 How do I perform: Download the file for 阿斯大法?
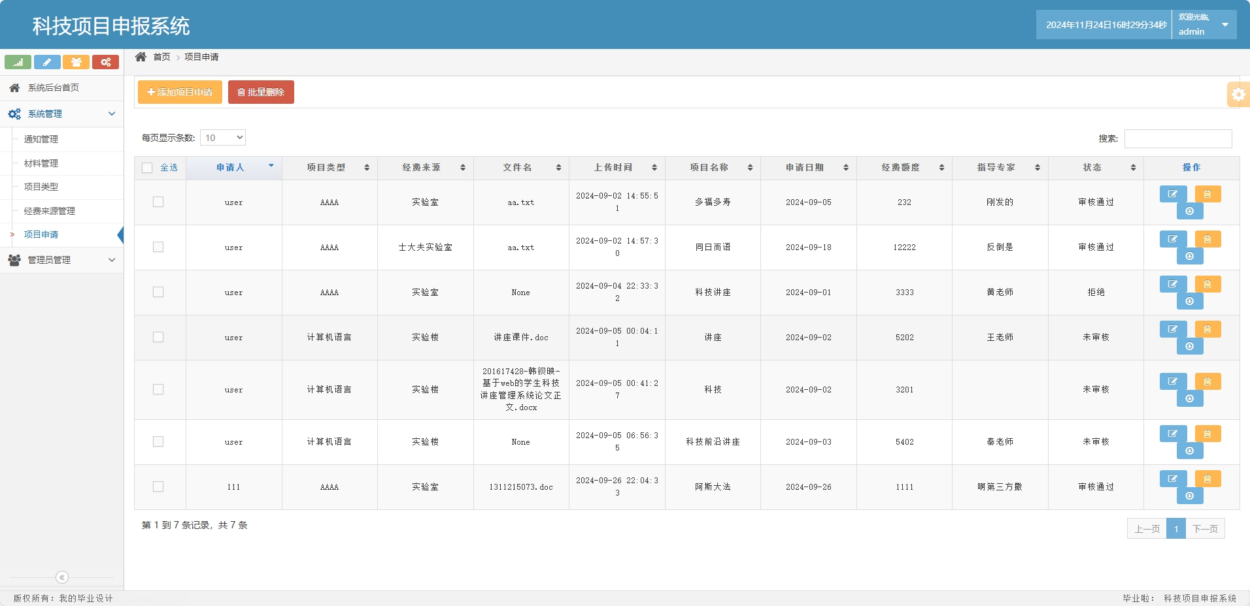point(1190,496)
